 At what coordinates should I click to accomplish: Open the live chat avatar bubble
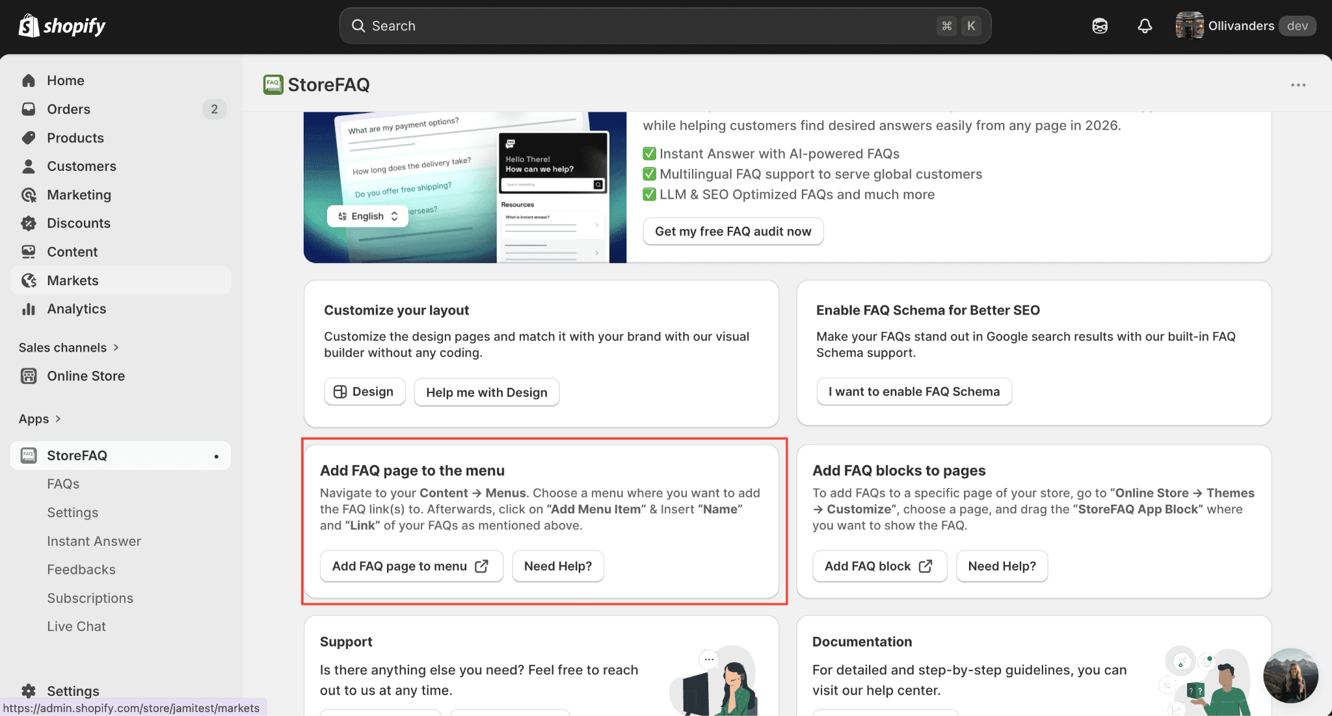click(x=1290, y=676)
